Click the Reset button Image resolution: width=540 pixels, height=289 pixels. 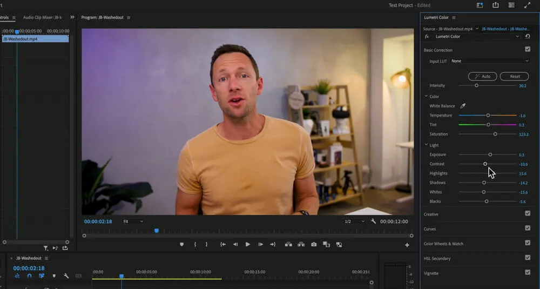514,76
